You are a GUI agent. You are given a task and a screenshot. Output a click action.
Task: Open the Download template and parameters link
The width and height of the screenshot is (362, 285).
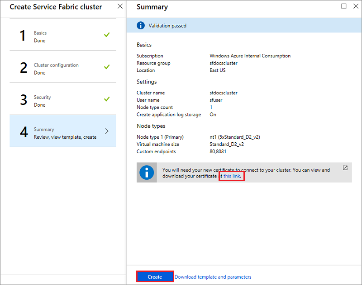tap(213, 277)
